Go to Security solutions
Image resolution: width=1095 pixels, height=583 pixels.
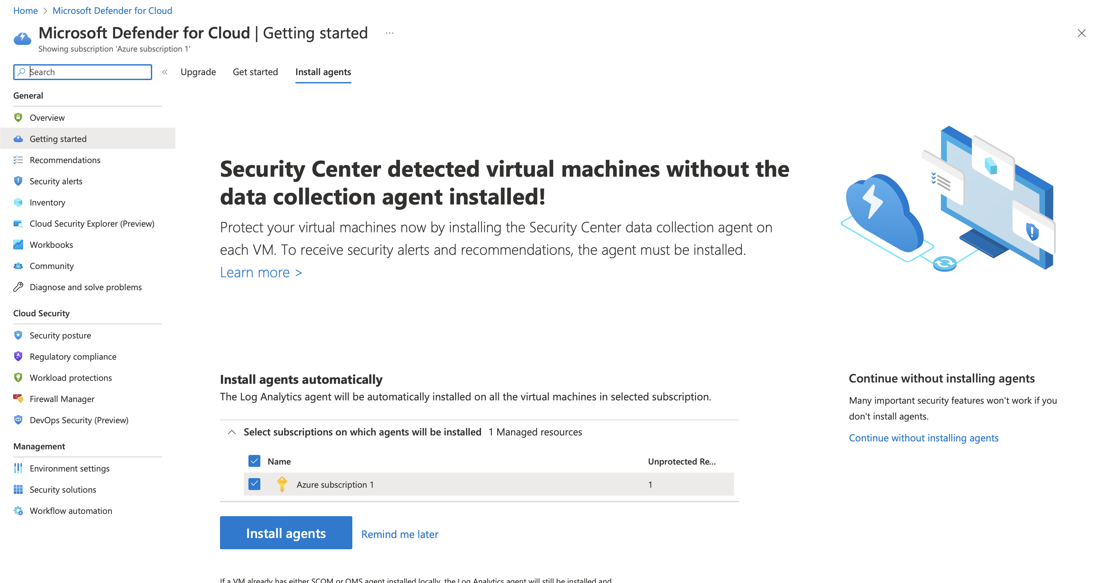coord(63,489)
